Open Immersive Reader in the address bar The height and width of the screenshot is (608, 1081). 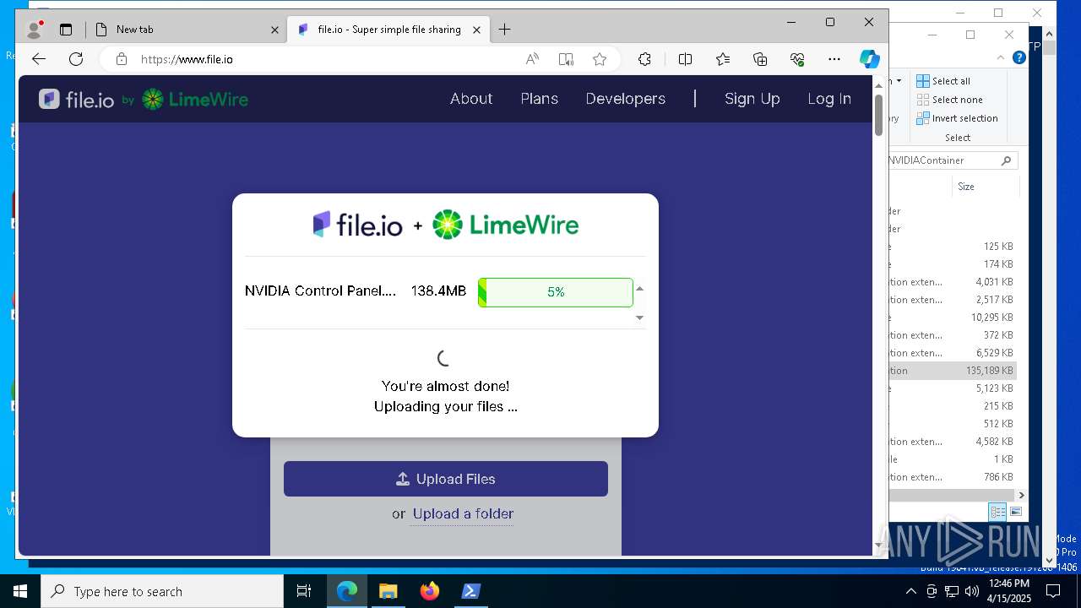566,59
